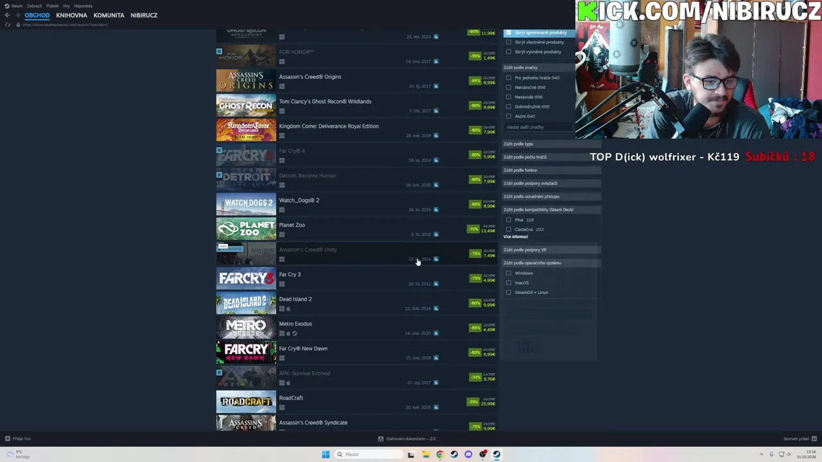Check Windows operating system filter
The image size is (822, 462).
pos(509,273)
